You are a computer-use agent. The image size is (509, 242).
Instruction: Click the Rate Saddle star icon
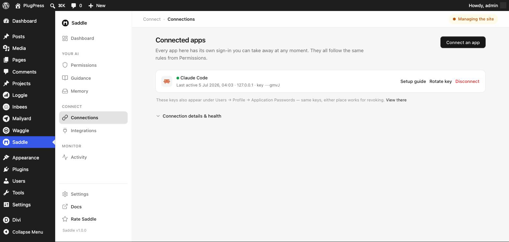65,219
